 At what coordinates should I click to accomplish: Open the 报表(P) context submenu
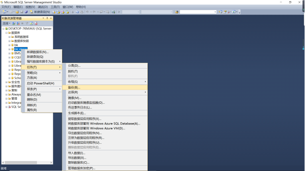tap(41, 89)
